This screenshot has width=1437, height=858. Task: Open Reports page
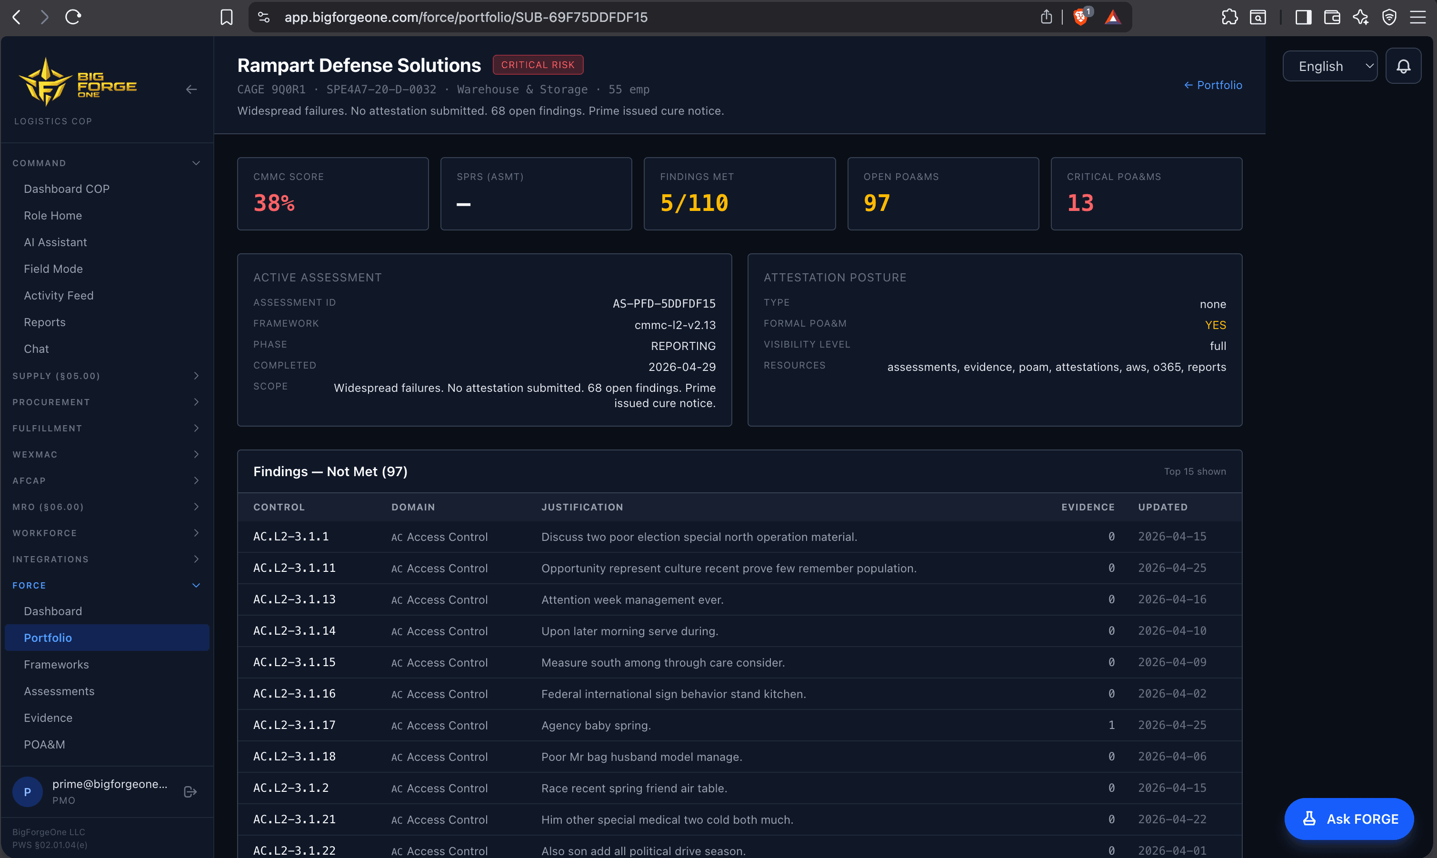pos(107,322)
